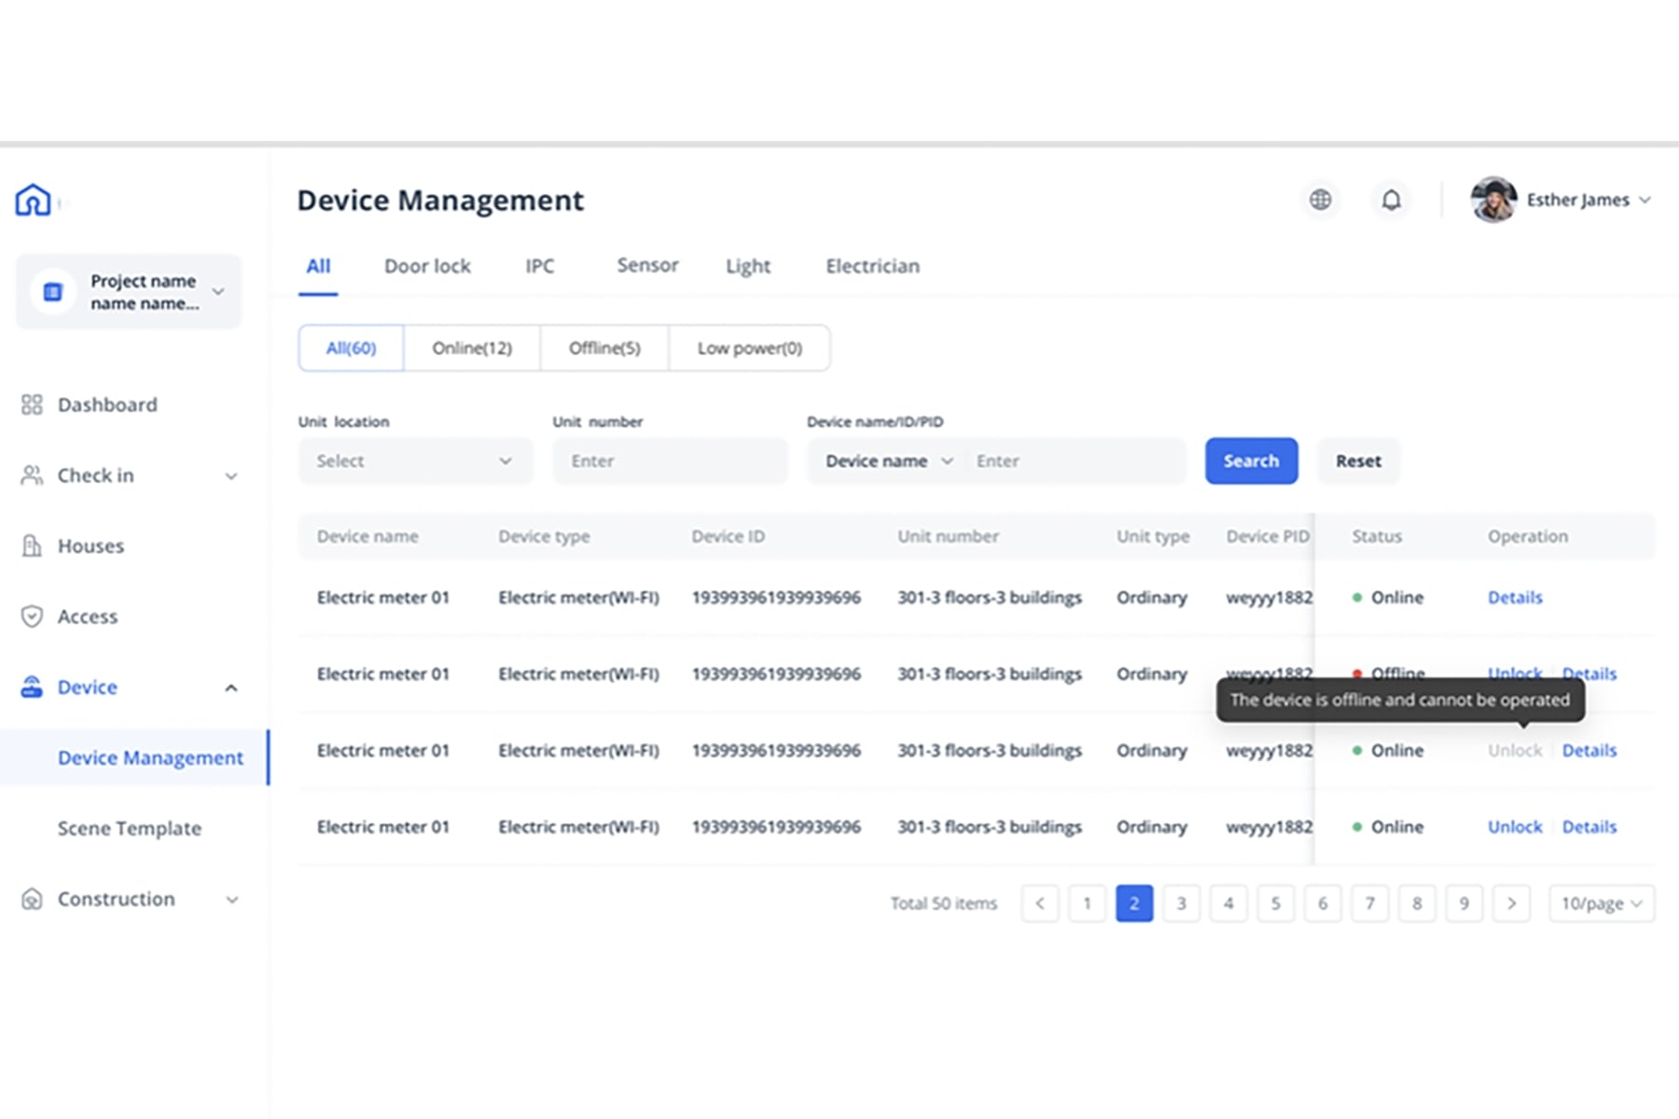Click the disabled Unlock in third row

[1515, 750]
